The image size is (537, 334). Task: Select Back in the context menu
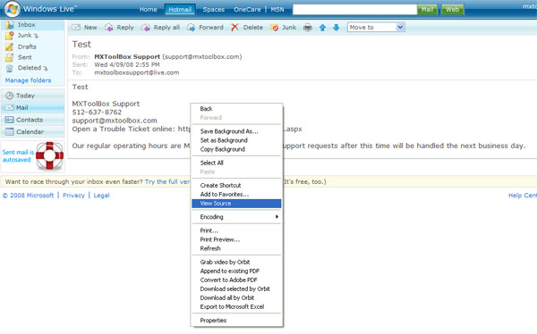pyautogui.click(x=206, y=109)
